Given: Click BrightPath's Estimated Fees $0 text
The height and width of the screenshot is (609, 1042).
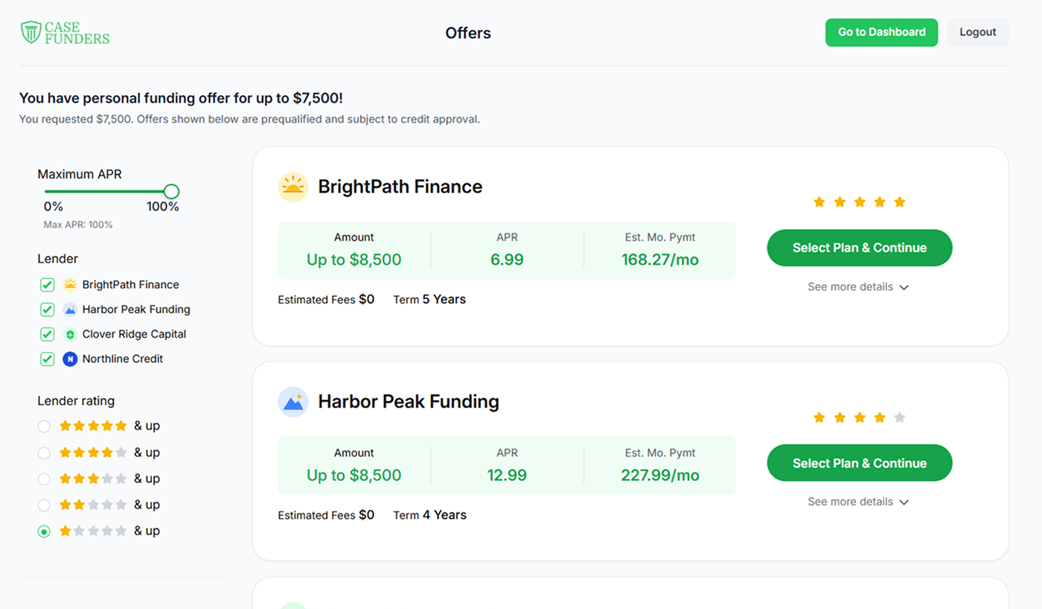Looking at the screenshot, I should click(326, 300).
